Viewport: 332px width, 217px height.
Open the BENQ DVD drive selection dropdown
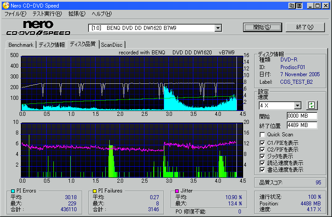[x=218, y=28]
